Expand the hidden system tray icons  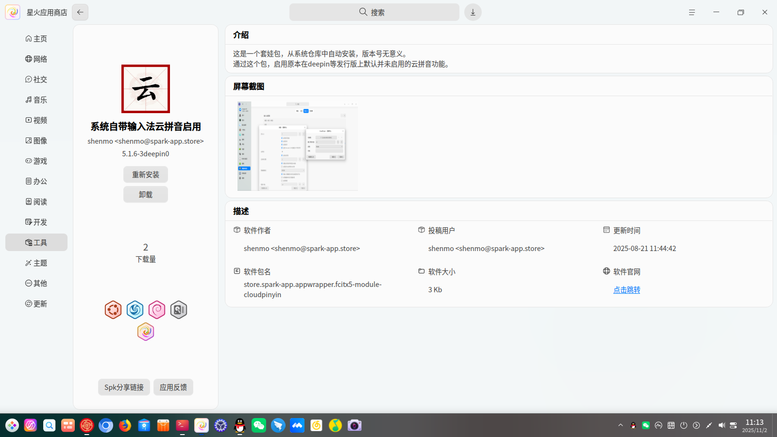click(x=621, y=425)
